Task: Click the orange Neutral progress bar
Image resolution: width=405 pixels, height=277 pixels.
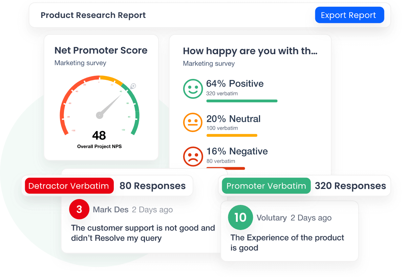Action: (232, 135)
